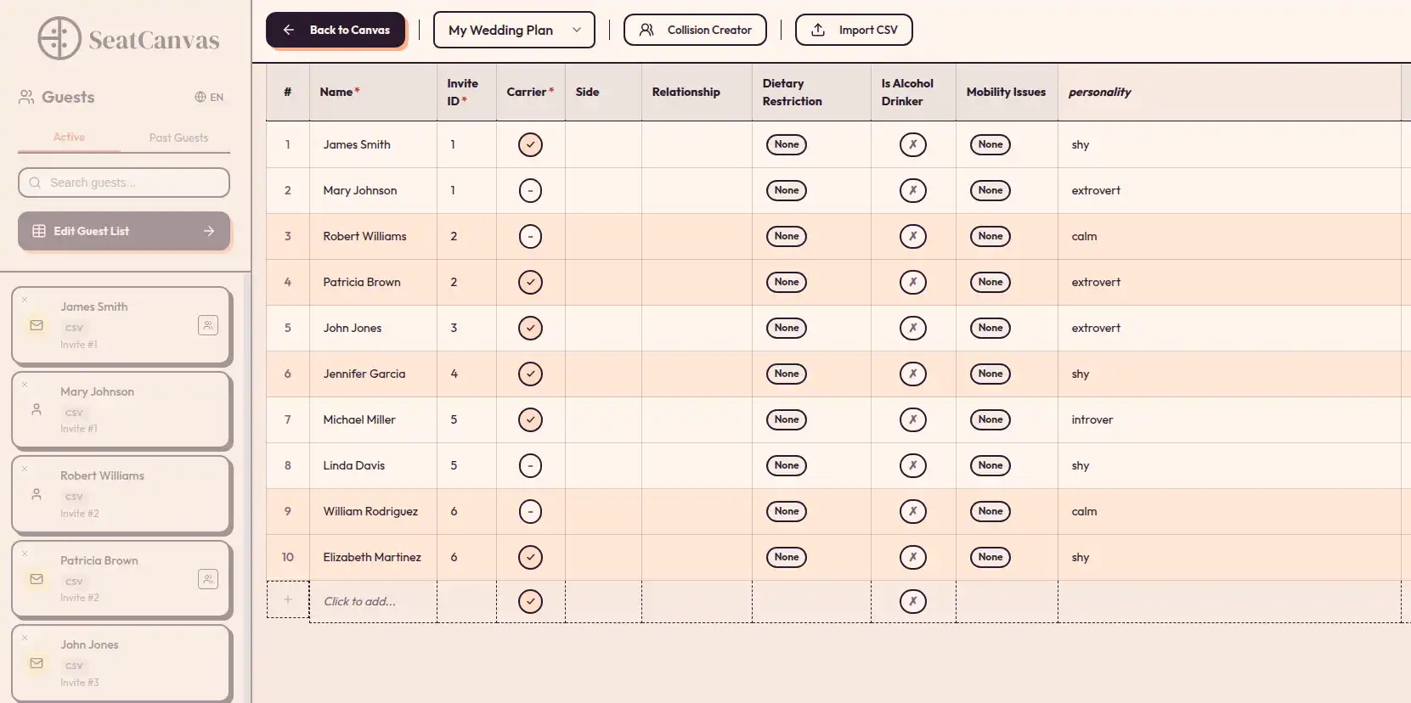The image size is (1411, 703).
Task: Toggle carrier check in the add row
Action: click(530, 601)
